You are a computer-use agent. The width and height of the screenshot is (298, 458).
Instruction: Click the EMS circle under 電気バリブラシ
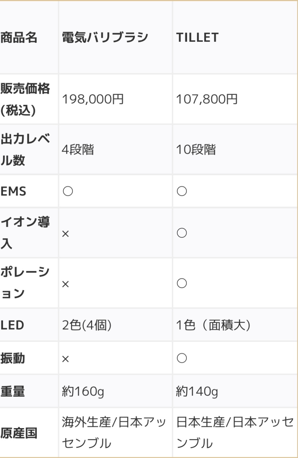67,191
